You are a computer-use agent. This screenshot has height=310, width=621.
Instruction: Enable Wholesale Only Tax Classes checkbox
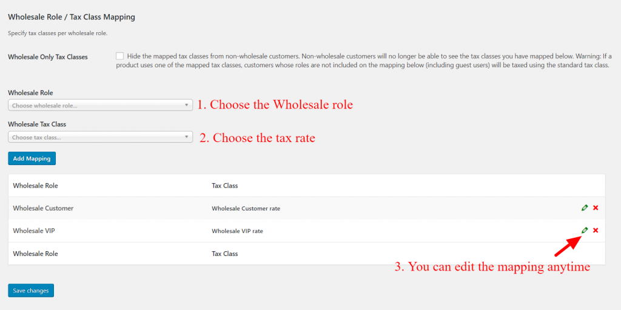coord(119,56)
